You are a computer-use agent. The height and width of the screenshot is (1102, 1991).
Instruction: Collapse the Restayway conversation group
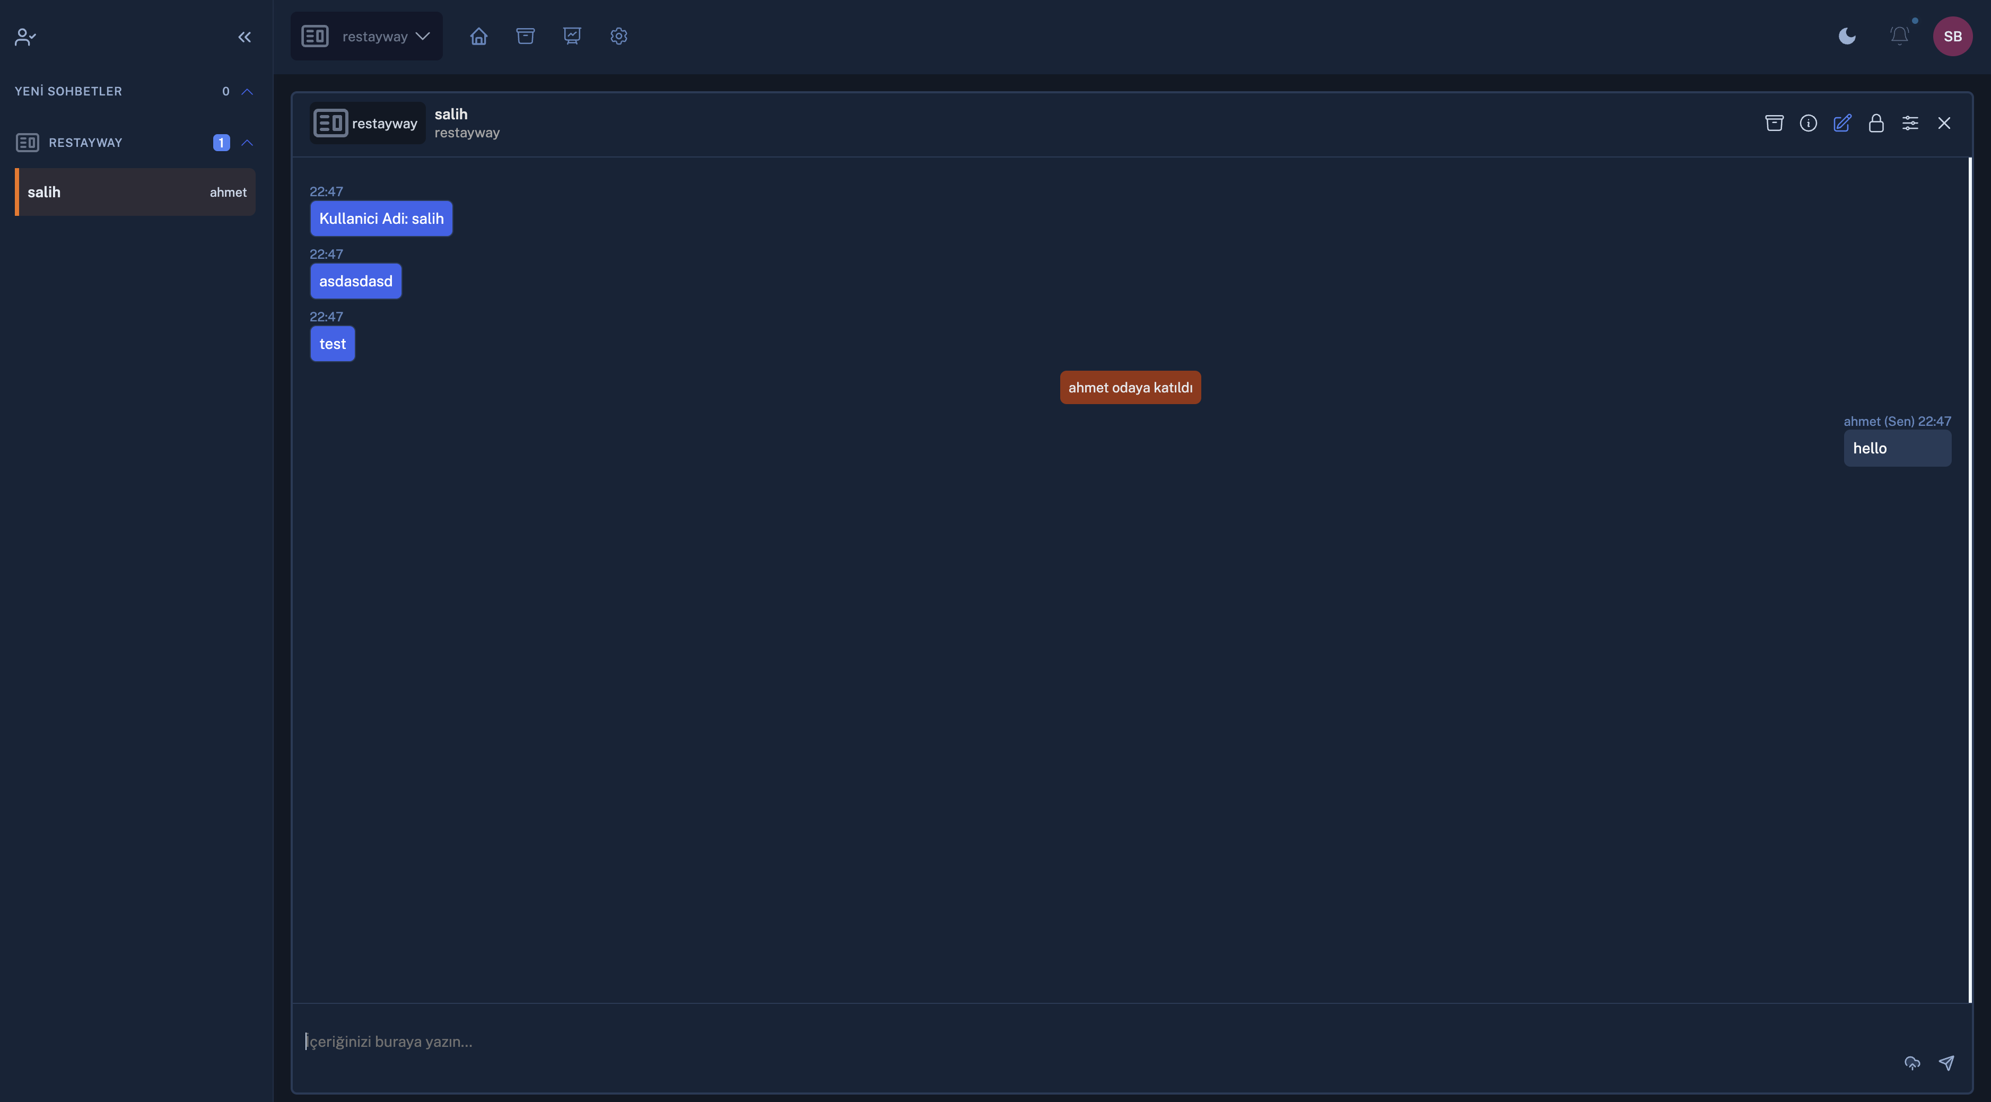(247, 143)
